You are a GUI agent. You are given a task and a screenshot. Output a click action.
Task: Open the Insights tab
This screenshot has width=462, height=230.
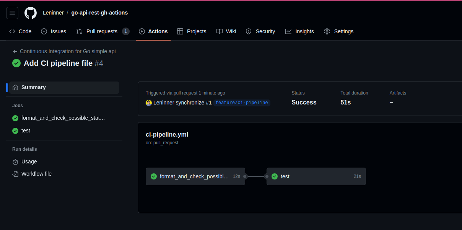coord(299,31)
